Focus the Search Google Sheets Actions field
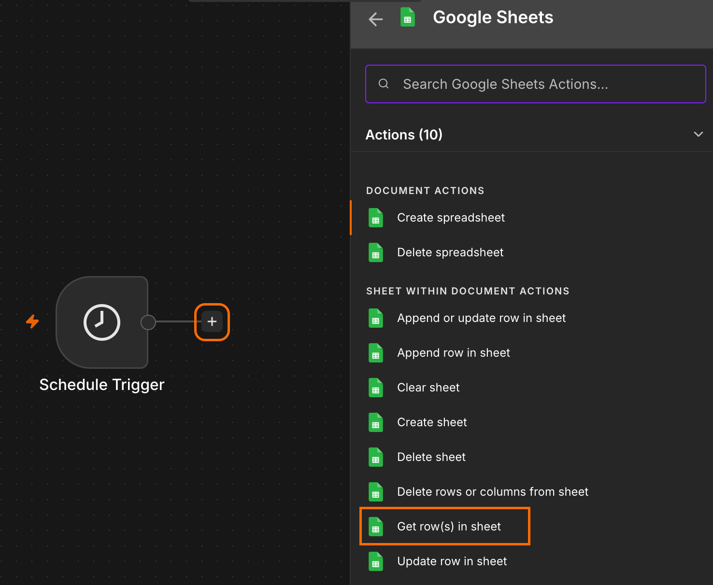Image resolution: width=713 pixels, height=585 pixels. pos(535,84)
